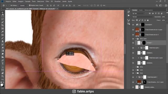Toggle Mostrar Contr. Transf. checkbox
Viewport: 168px width, 94px height.
30,5
